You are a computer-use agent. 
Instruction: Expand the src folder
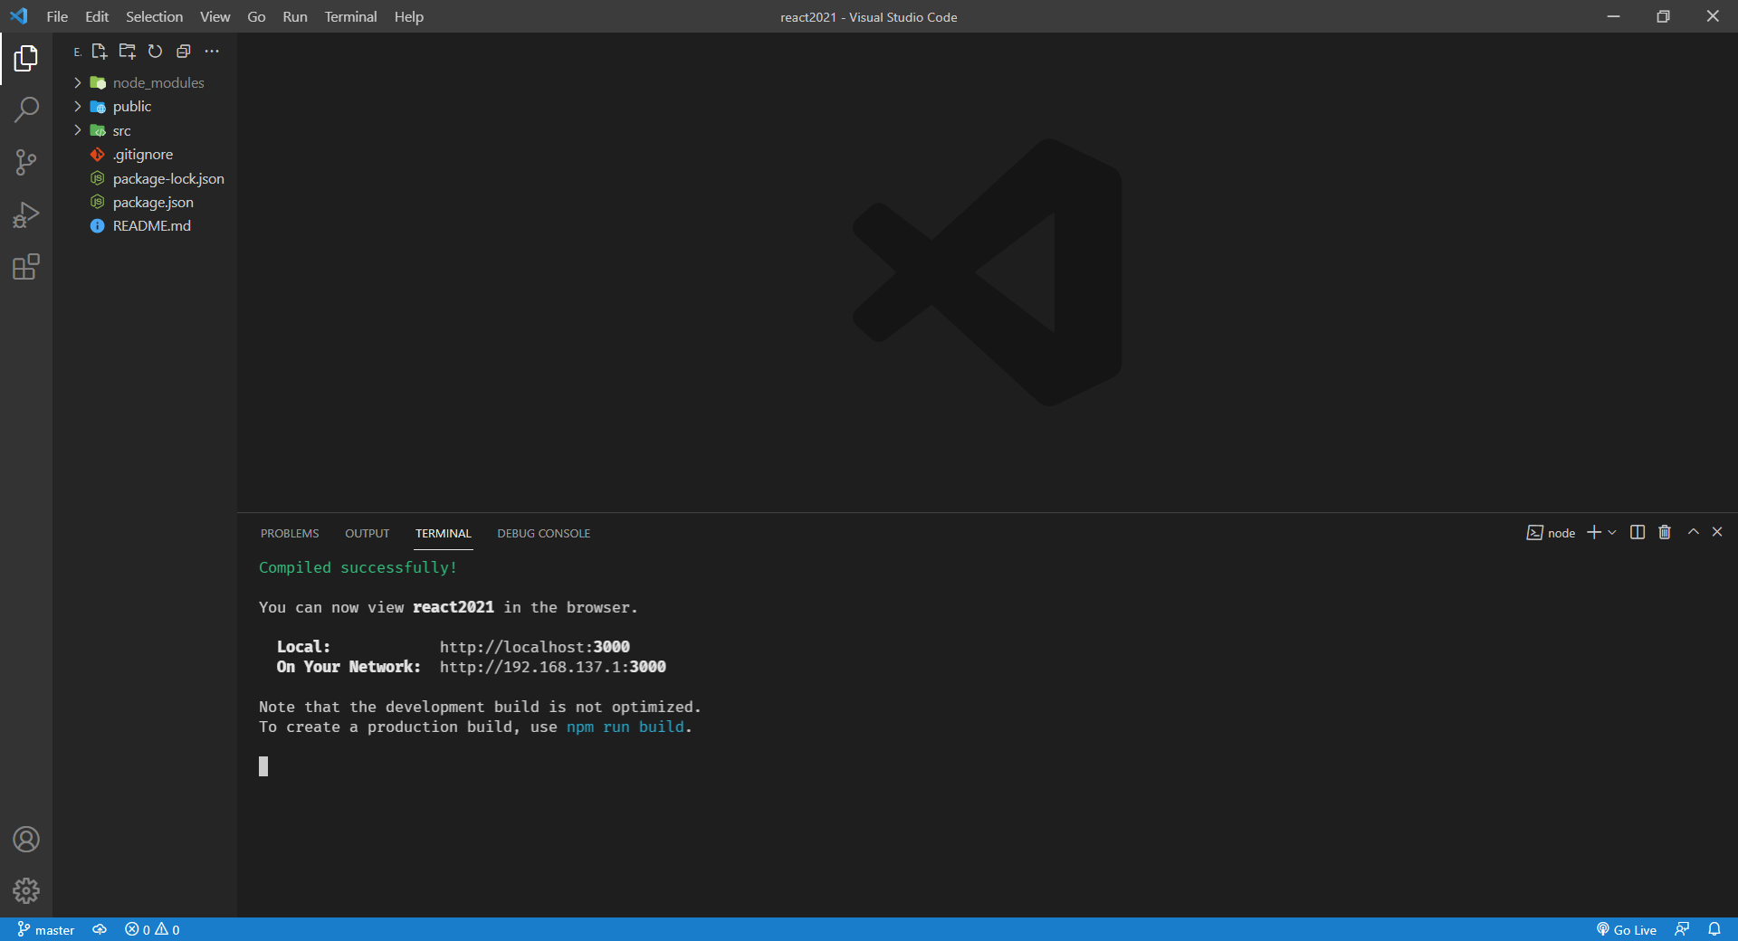[x=145, y=130]
